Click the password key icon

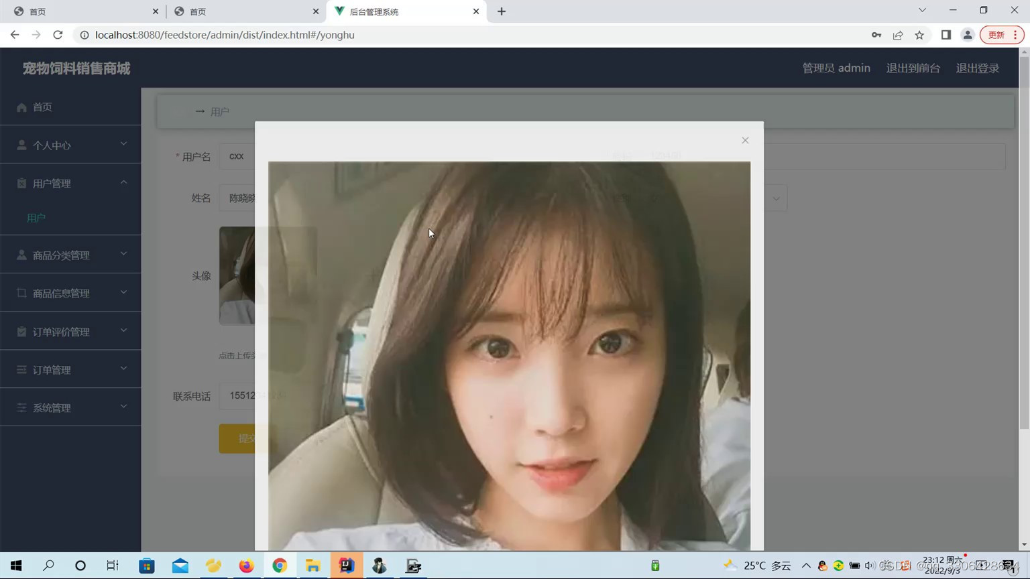876,35
